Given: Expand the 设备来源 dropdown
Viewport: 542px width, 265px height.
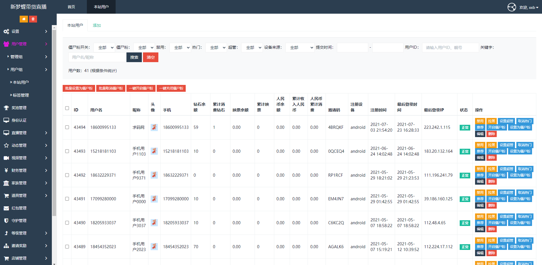Looking at the screenshot, I should (x=300, y=47).
